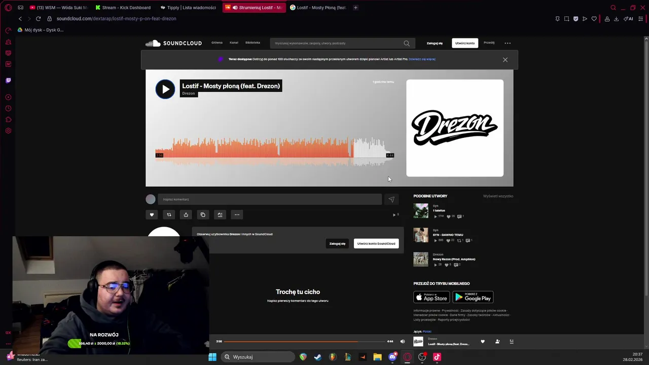Open Opera downloads icon in the toolbar

click(x=616, y=19)
